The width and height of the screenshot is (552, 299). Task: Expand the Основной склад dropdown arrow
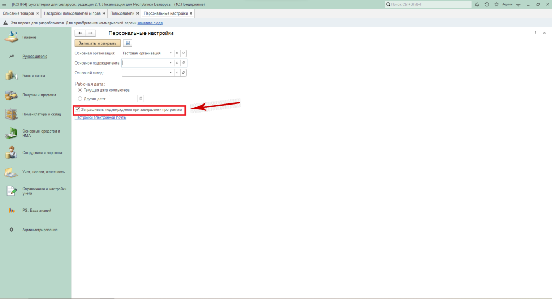(170, 72)
